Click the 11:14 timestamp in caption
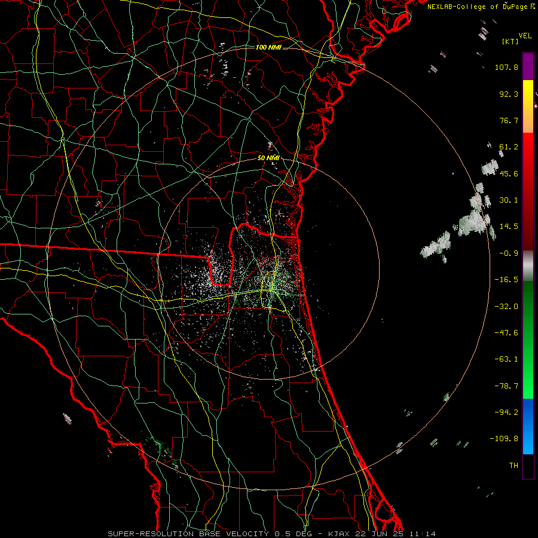 tap(423, 534)
